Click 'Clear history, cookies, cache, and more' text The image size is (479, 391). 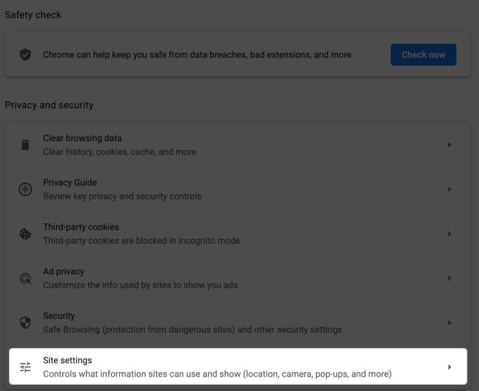pos(120,152)
